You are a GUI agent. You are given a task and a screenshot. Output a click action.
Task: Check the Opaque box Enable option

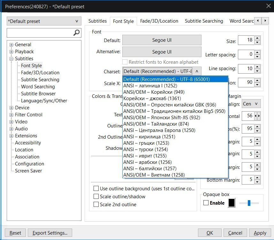(206, 203)
